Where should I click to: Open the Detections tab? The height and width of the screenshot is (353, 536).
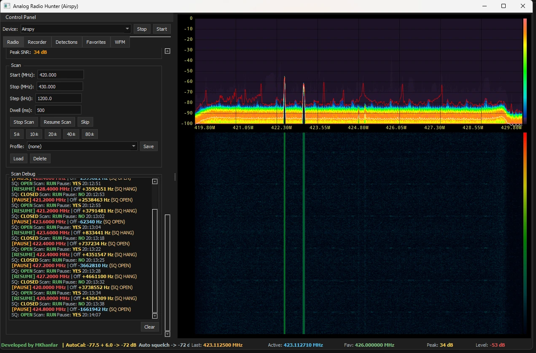coord(66,42)
